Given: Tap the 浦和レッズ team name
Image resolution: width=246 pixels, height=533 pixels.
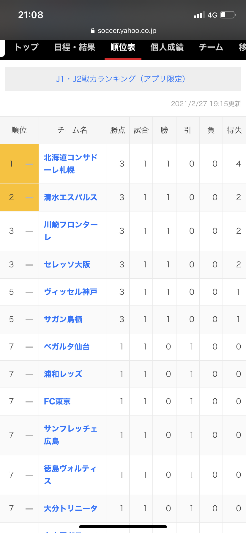Looking at the screenshot, I should click(63, 374).
